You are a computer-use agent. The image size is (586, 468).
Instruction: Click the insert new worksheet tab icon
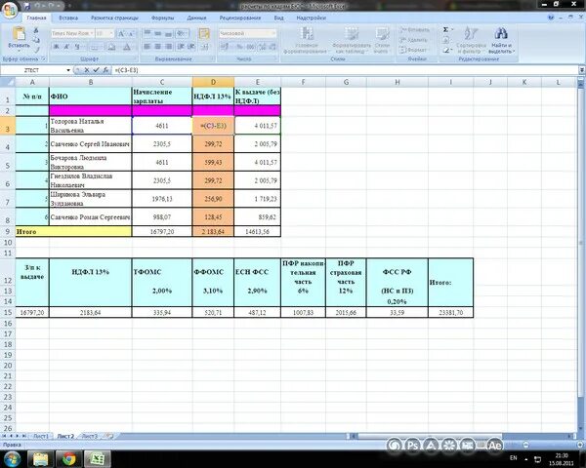[108, 436]
